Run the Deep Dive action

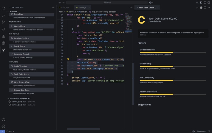(x=32, y=14)
